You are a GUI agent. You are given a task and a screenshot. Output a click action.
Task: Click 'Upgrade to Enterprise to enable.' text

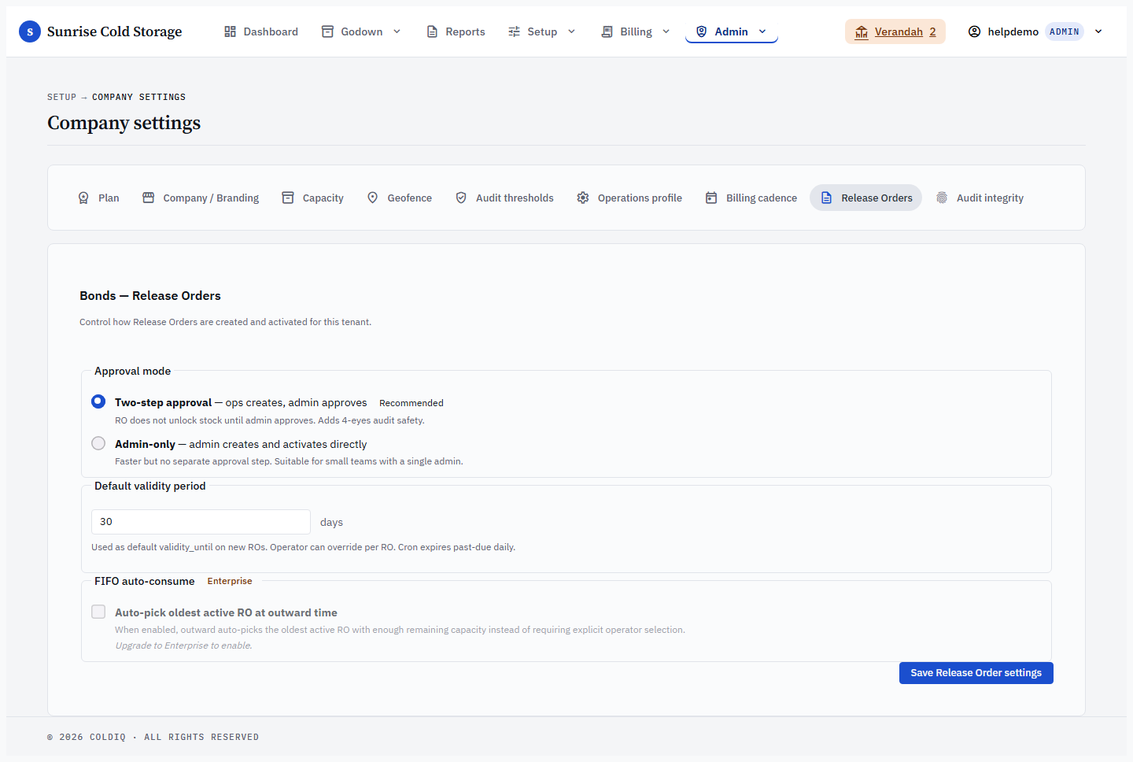[x=184, y=645]
